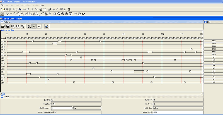
Task: Click the bit0 button in Bits panel
Action: click(214, 82)
